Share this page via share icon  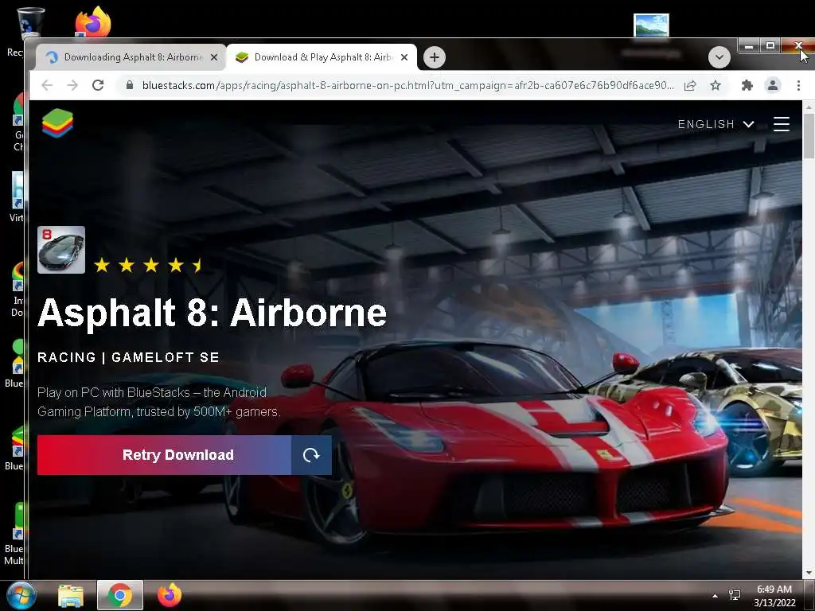tap(690, 85)
